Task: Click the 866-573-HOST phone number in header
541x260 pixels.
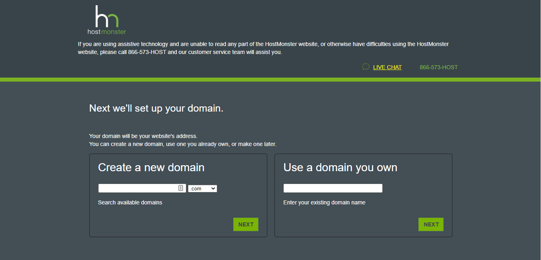Action: click(x=438, y=67)
